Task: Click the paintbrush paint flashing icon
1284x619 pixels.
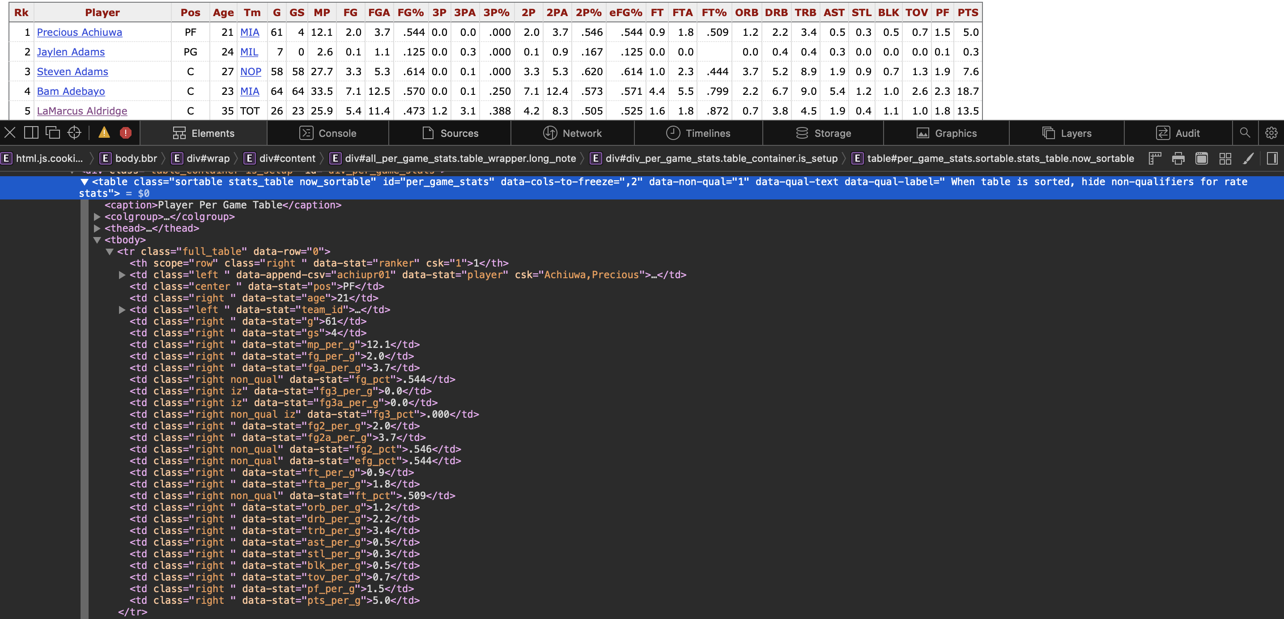Action: [1248, 158]
